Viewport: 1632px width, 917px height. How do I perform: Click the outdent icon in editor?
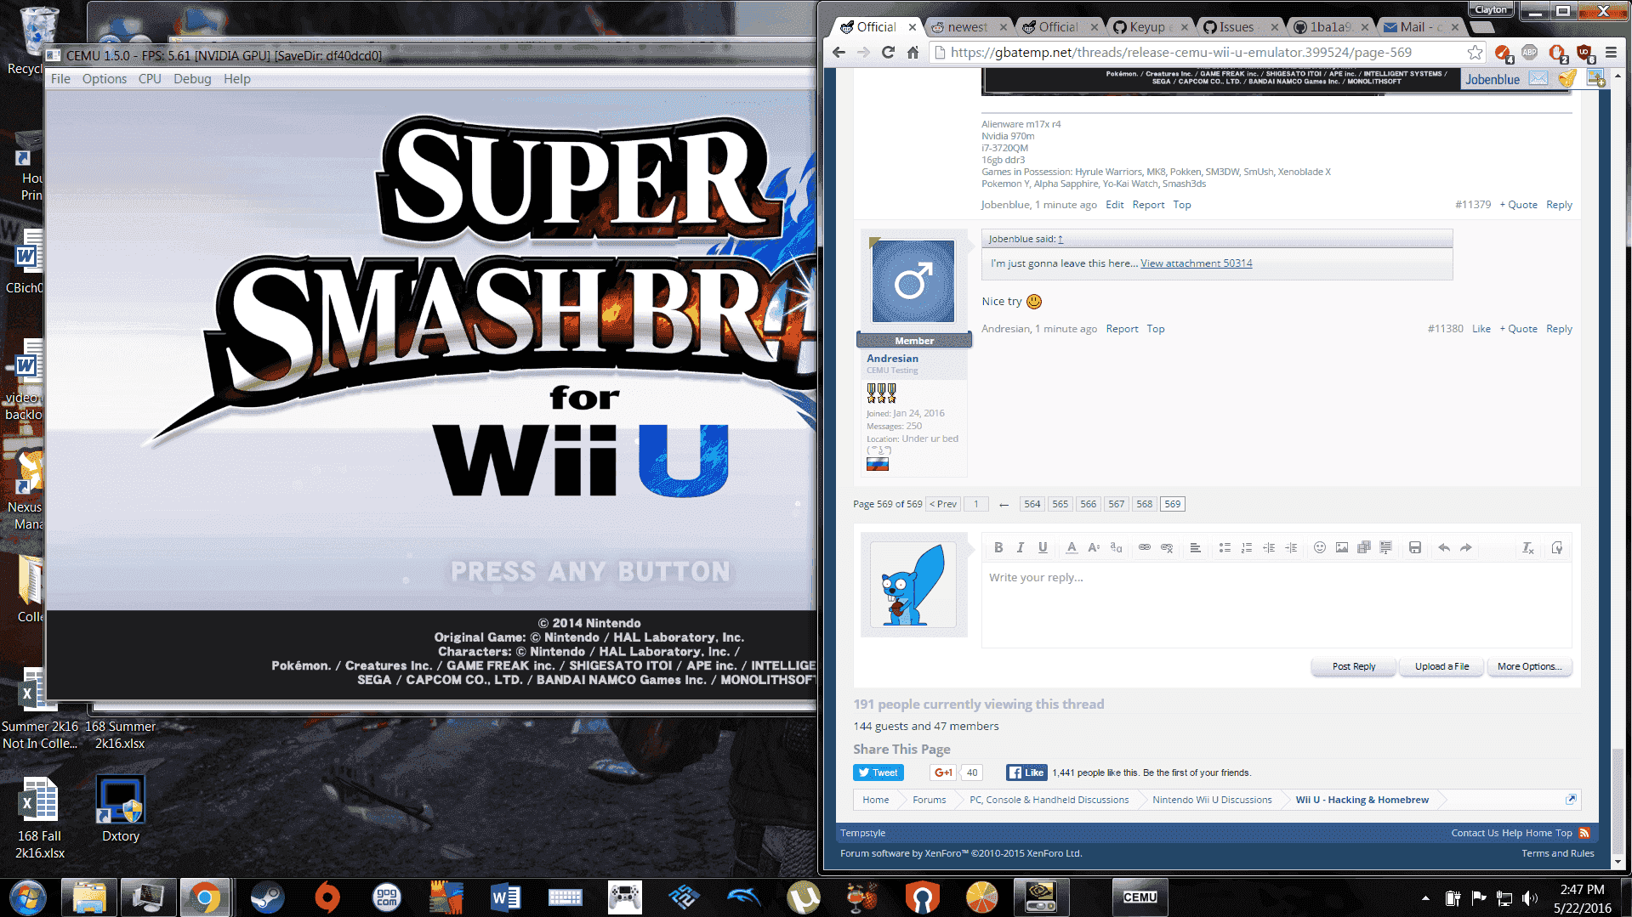tap(1269, 548)
